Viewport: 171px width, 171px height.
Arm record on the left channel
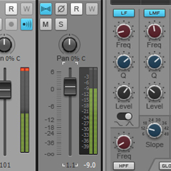pos(11,24)
